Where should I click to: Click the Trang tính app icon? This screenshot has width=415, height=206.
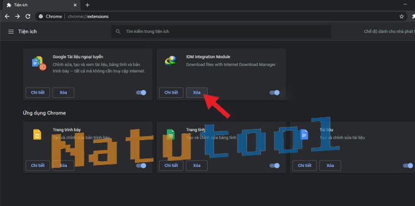point(171,134)
